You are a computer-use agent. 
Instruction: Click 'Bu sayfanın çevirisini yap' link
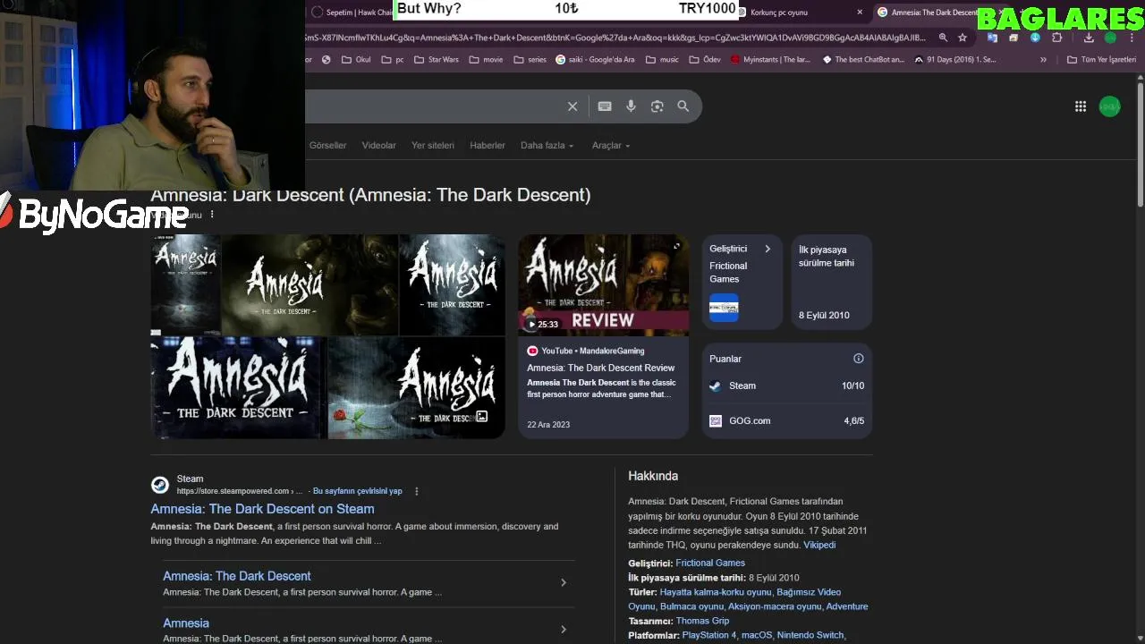pyautogui.click(x=357, y=491)
